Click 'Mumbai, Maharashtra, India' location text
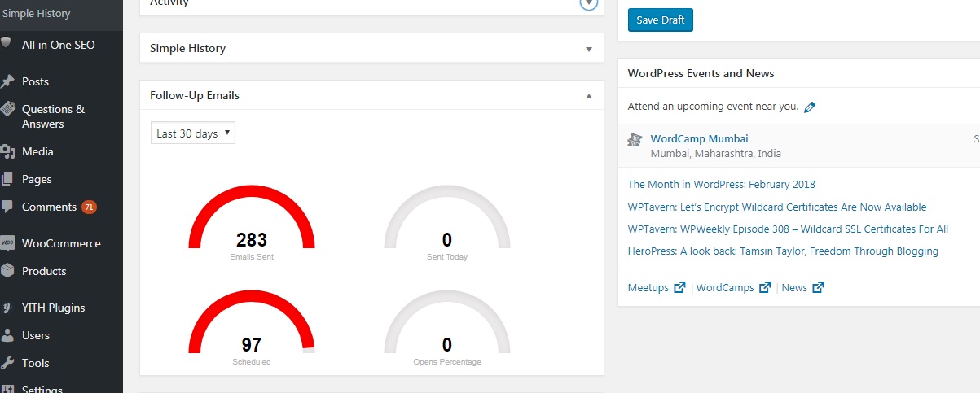 pos(716,153)
